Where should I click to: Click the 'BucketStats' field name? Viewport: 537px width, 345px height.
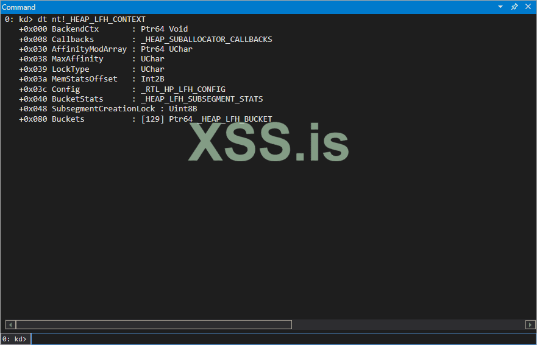tap(77, 99)
